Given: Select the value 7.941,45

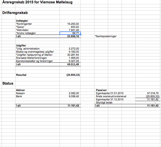Looking at the screenshot, I should tap(74, 30).
